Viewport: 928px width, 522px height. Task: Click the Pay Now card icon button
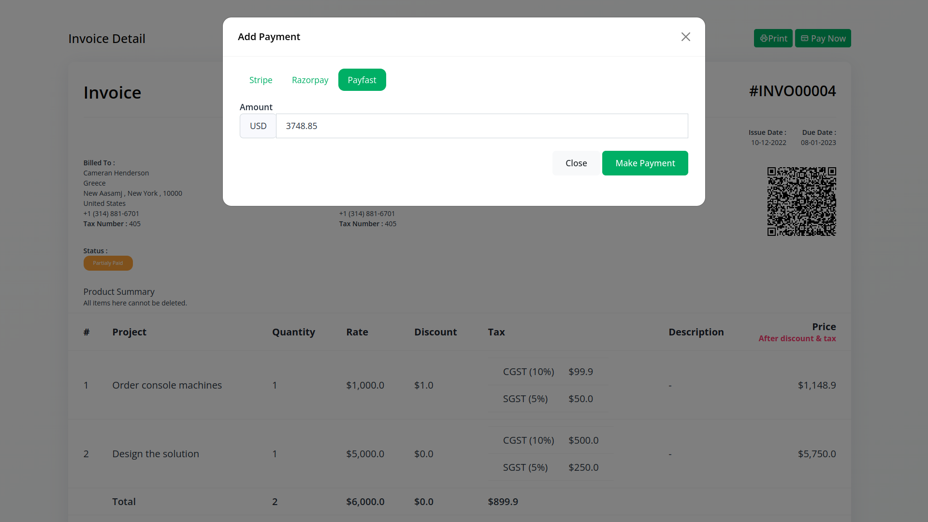pos(823,38)
